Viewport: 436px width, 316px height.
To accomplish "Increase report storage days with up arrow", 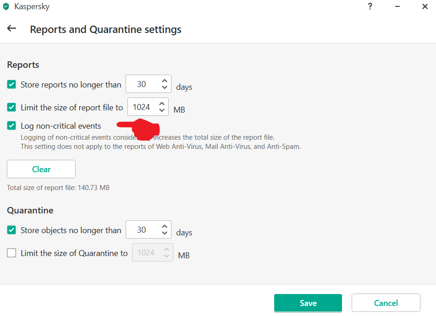I will (164, 81).
